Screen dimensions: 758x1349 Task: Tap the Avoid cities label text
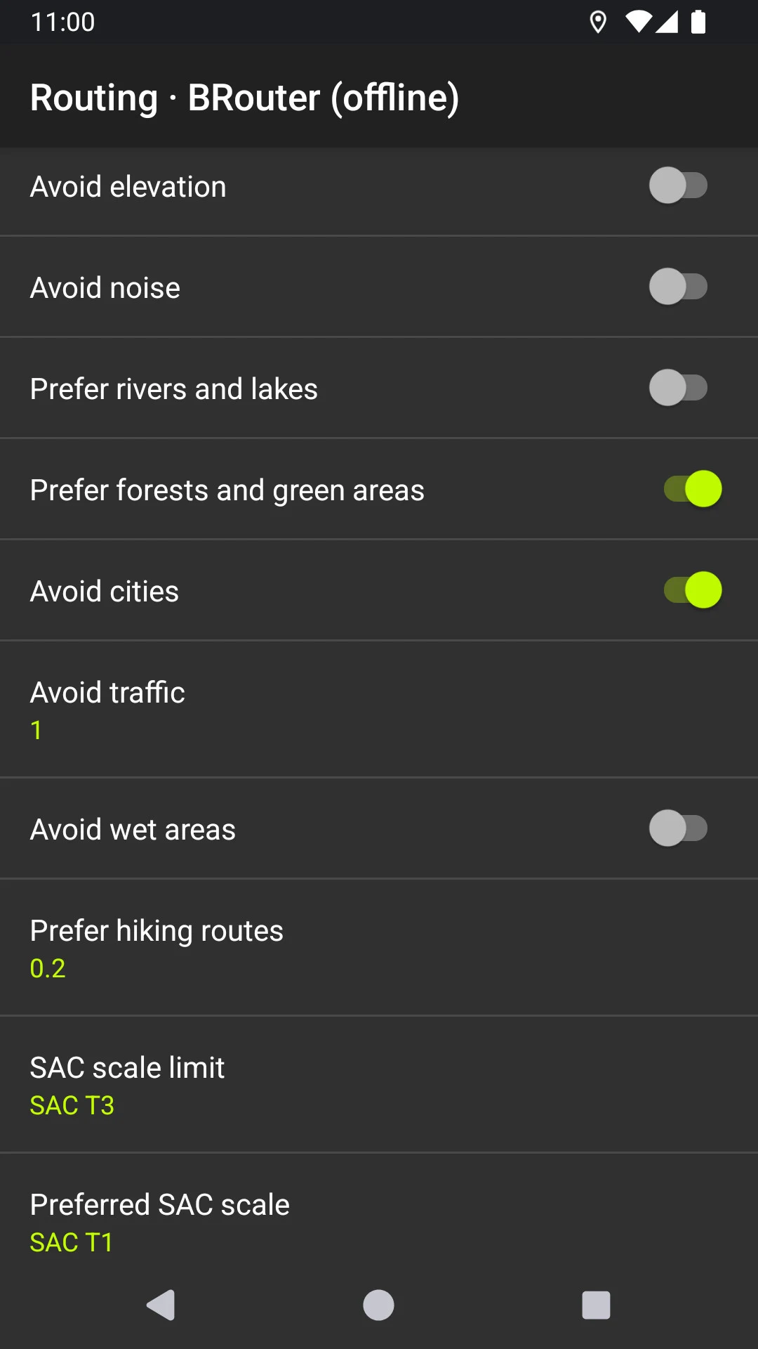(105, 592)
